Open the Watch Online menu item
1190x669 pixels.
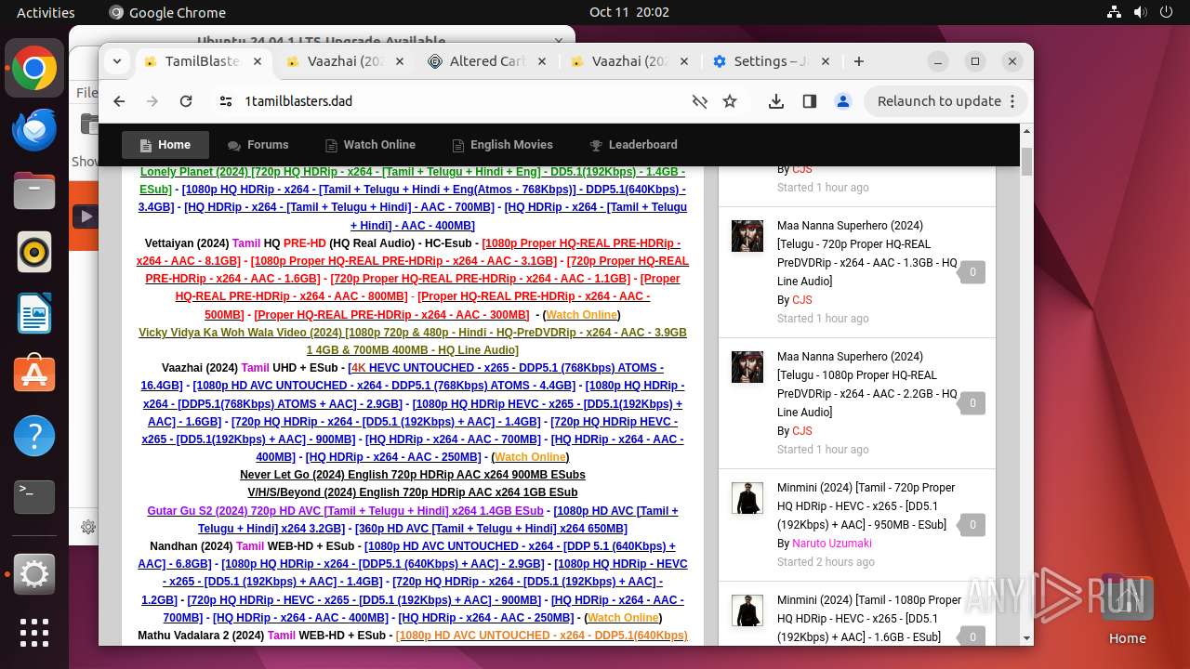370,145
